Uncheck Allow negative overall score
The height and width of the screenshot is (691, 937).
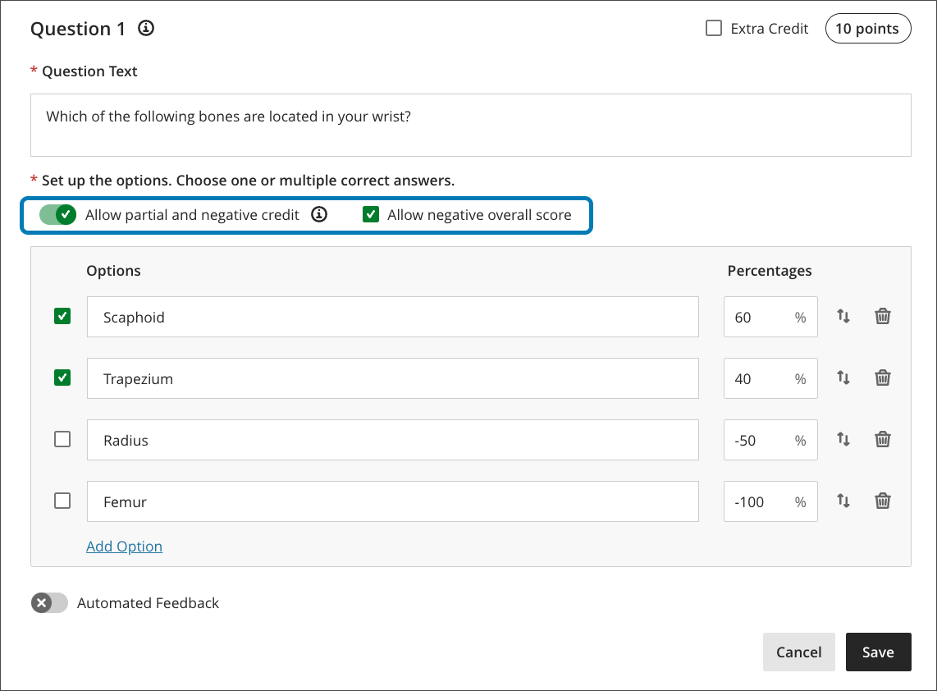371,215
